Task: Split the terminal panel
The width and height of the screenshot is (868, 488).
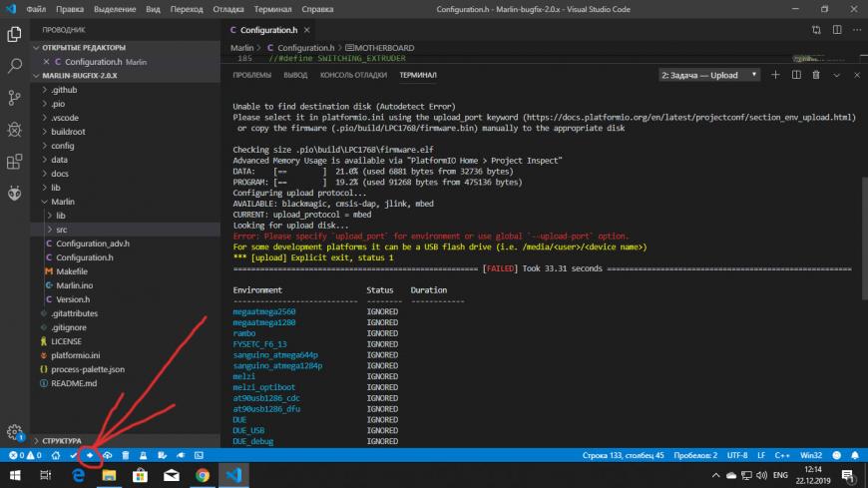Action: (x=796, y=75)
